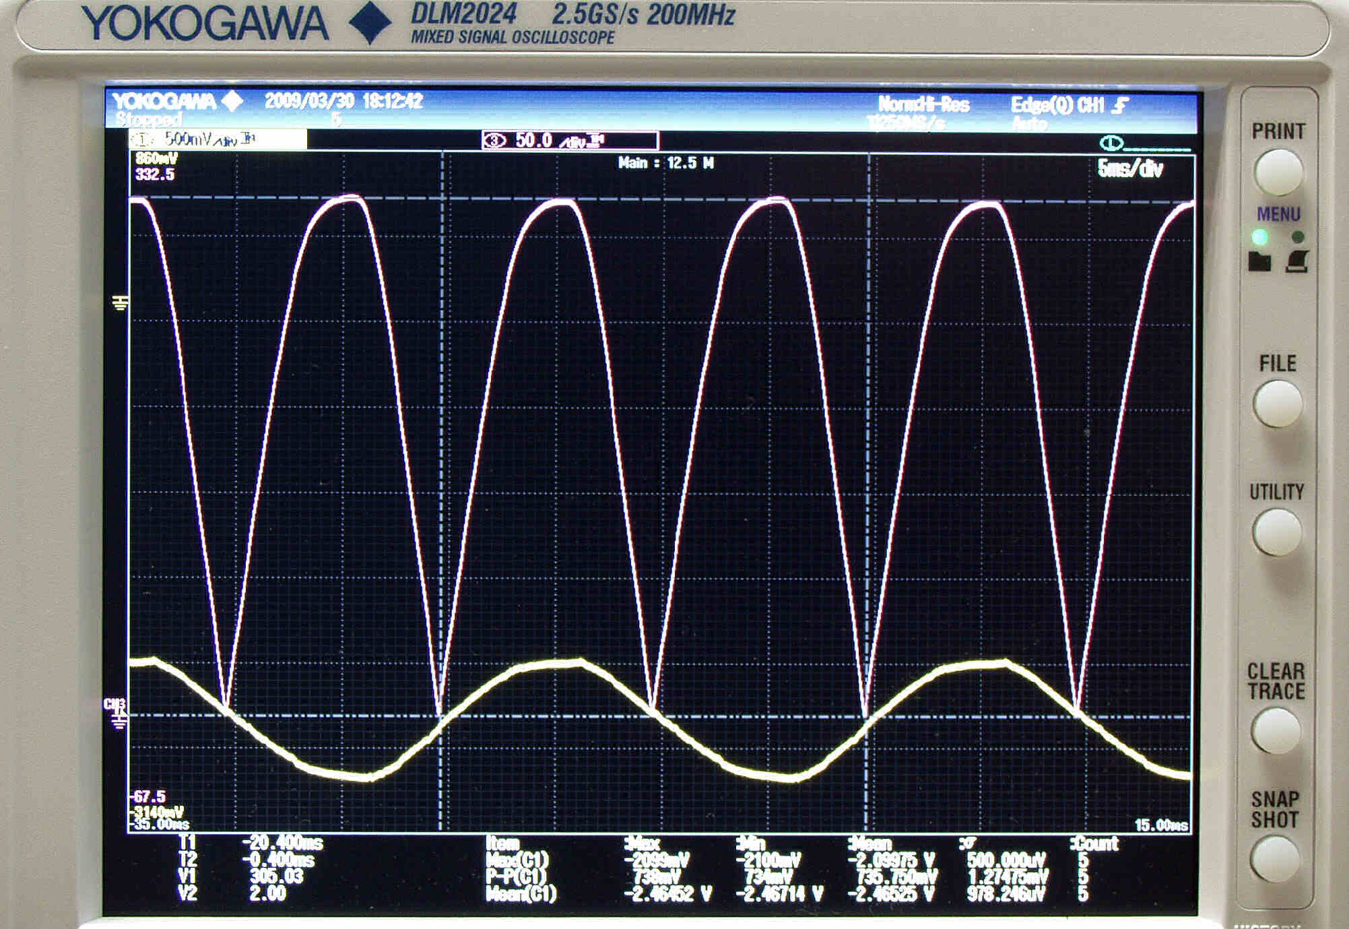
Task: Click the trigger position indicator above the timebase
Action: pyautogui.click(x=1111, y=143)
